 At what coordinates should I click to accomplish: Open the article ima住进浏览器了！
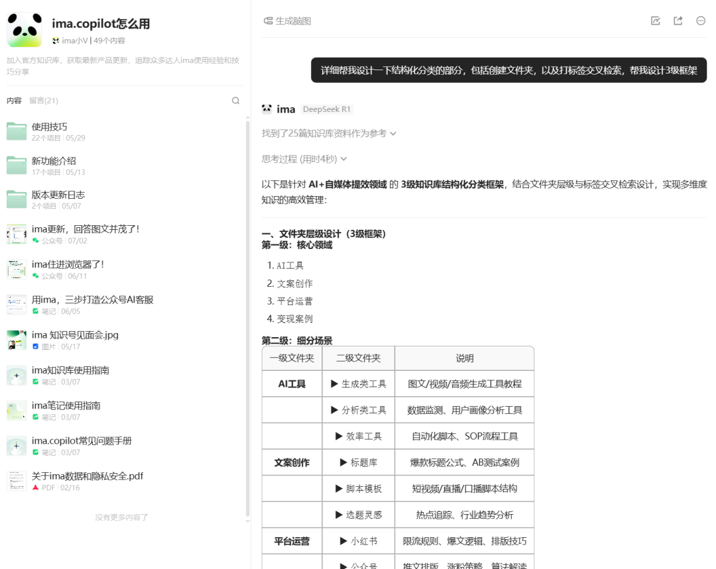click(x=68, y=264)
